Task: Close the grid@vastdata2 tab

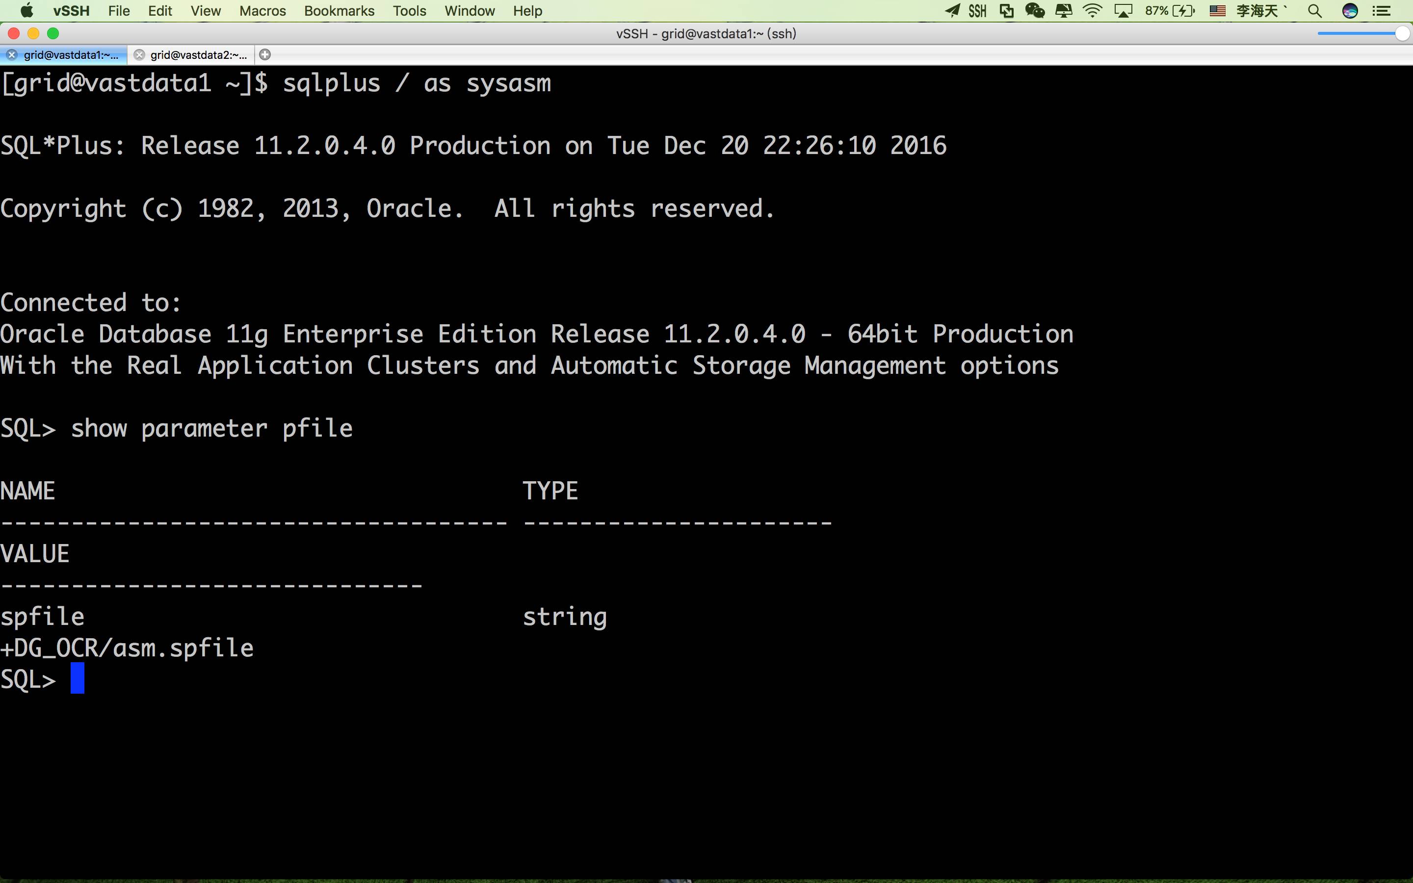Action: coord(139,55)
